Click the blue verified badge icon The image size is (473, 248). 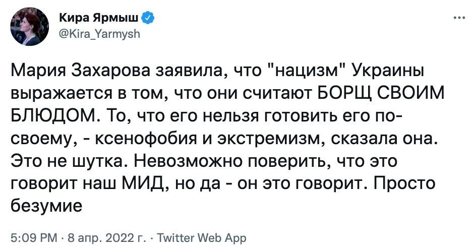[x=147, y=19]
